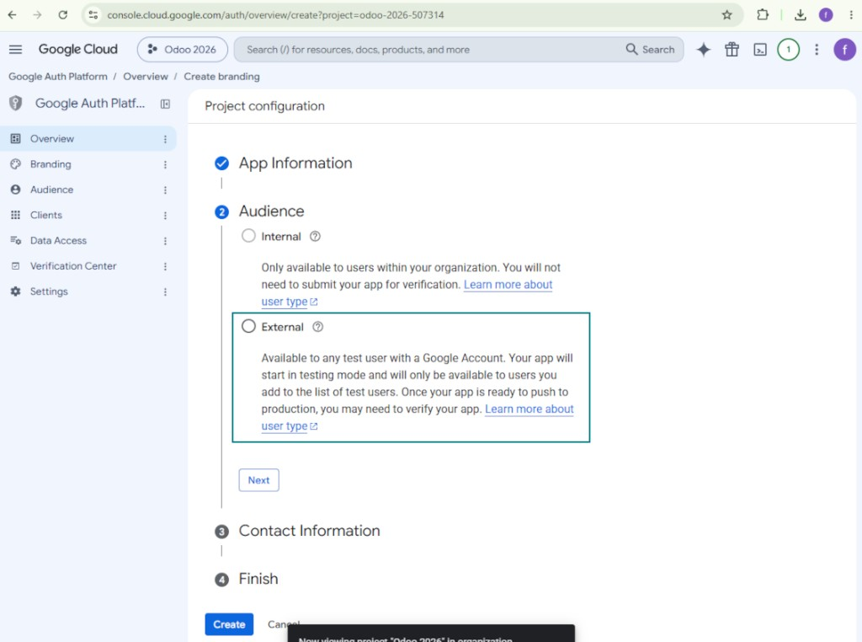Open Data Access in the sidebar

pos(88,240)
